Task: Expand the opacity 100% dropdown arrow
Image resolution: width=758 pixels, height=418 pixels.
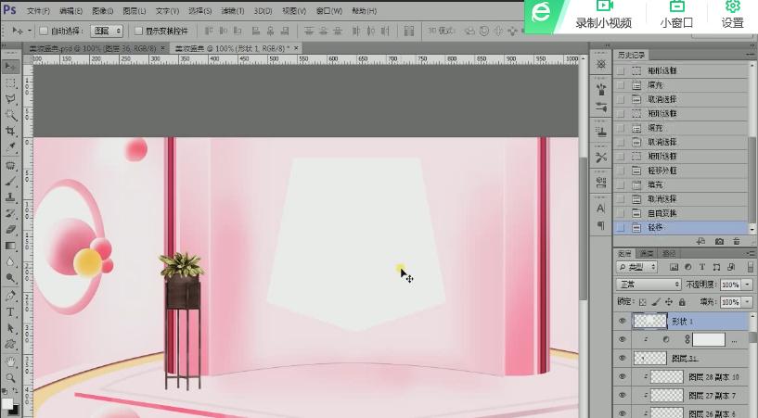Action: [x=748, y=285]
